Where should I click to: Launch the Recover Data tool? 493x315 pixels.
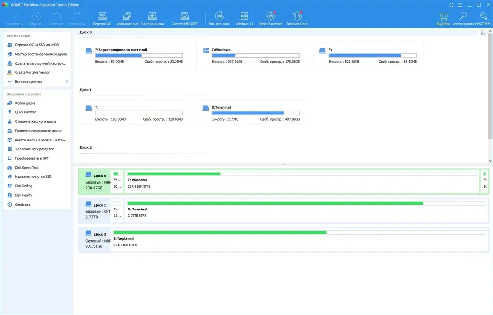point(297,19)
